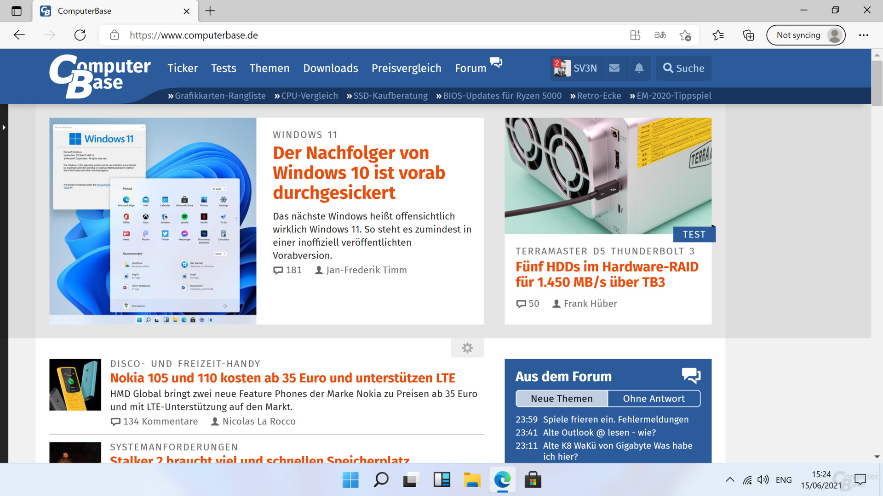Open a new browser tab
The width and height of the screenshot is (883, 496).
pyautogui.click(x=210, y=11)
